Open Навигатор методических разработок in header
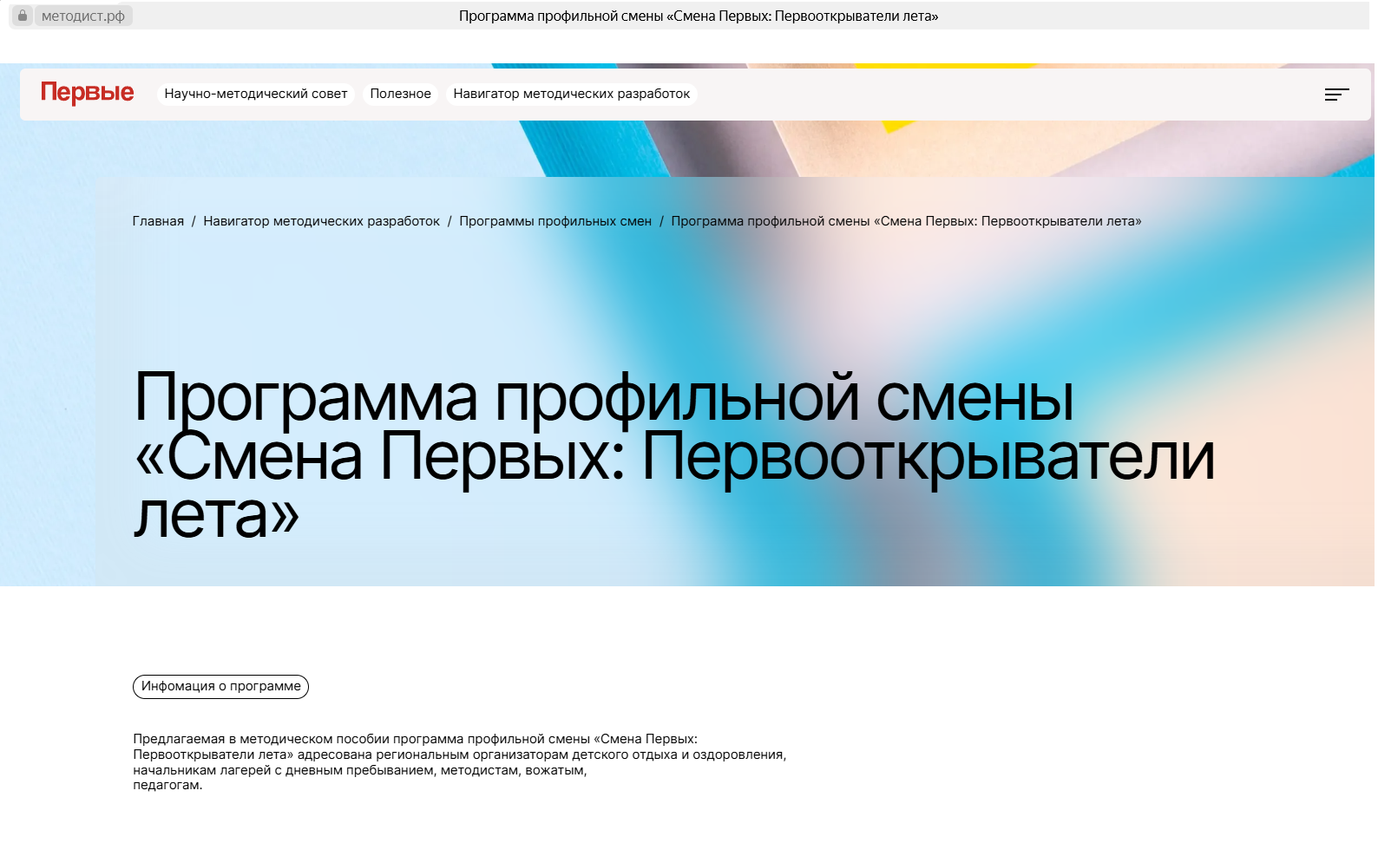 pyautogui.click(x=572, y=94)
